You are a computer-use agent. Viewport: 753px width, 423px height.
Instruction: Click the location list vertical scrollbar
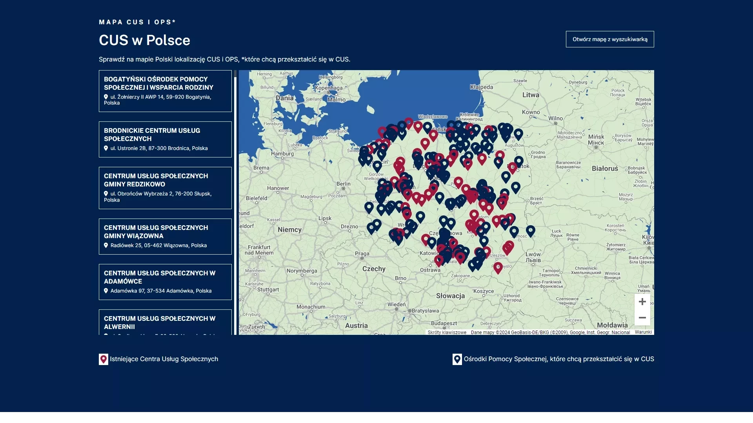click(235, 202)
